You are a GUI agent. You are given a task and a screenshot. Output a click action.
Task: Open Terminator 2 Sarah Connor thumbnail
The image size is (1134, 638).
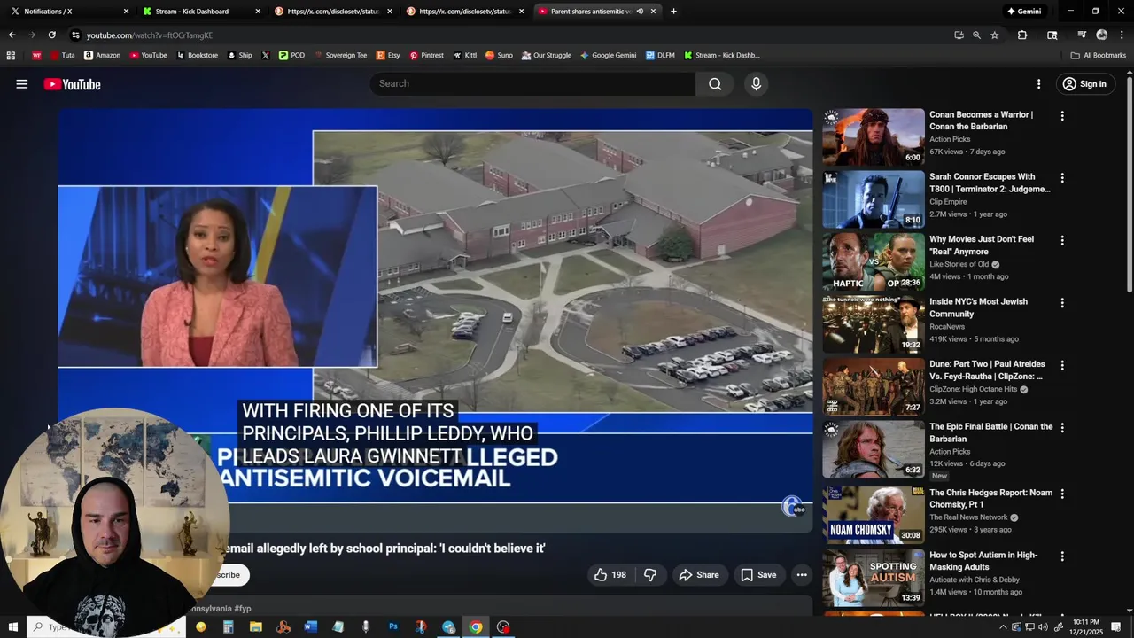click(x=873, y=199)
